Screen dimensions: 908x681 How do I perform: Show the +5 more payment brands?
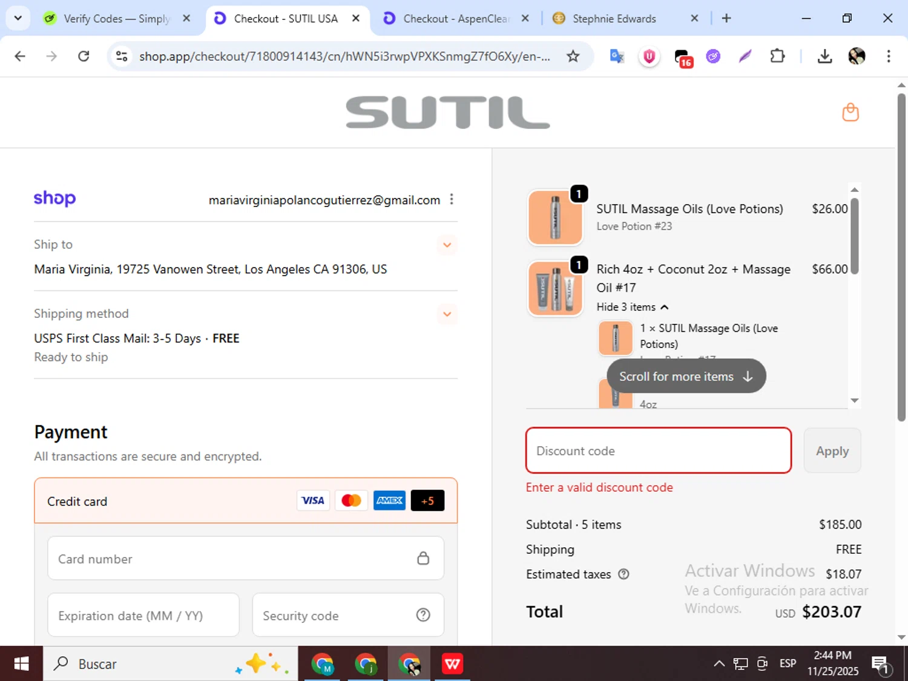click(427, 501)
